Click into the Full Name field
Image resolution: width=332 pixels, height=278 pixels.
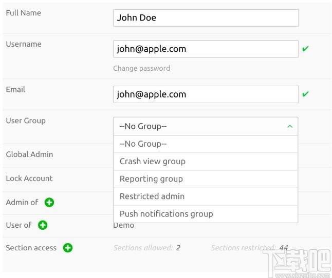pos(206,18)
